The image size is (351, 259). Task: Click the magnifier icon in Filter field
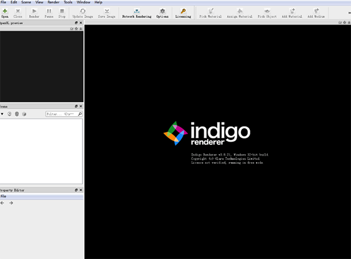(x=80, y=114)
